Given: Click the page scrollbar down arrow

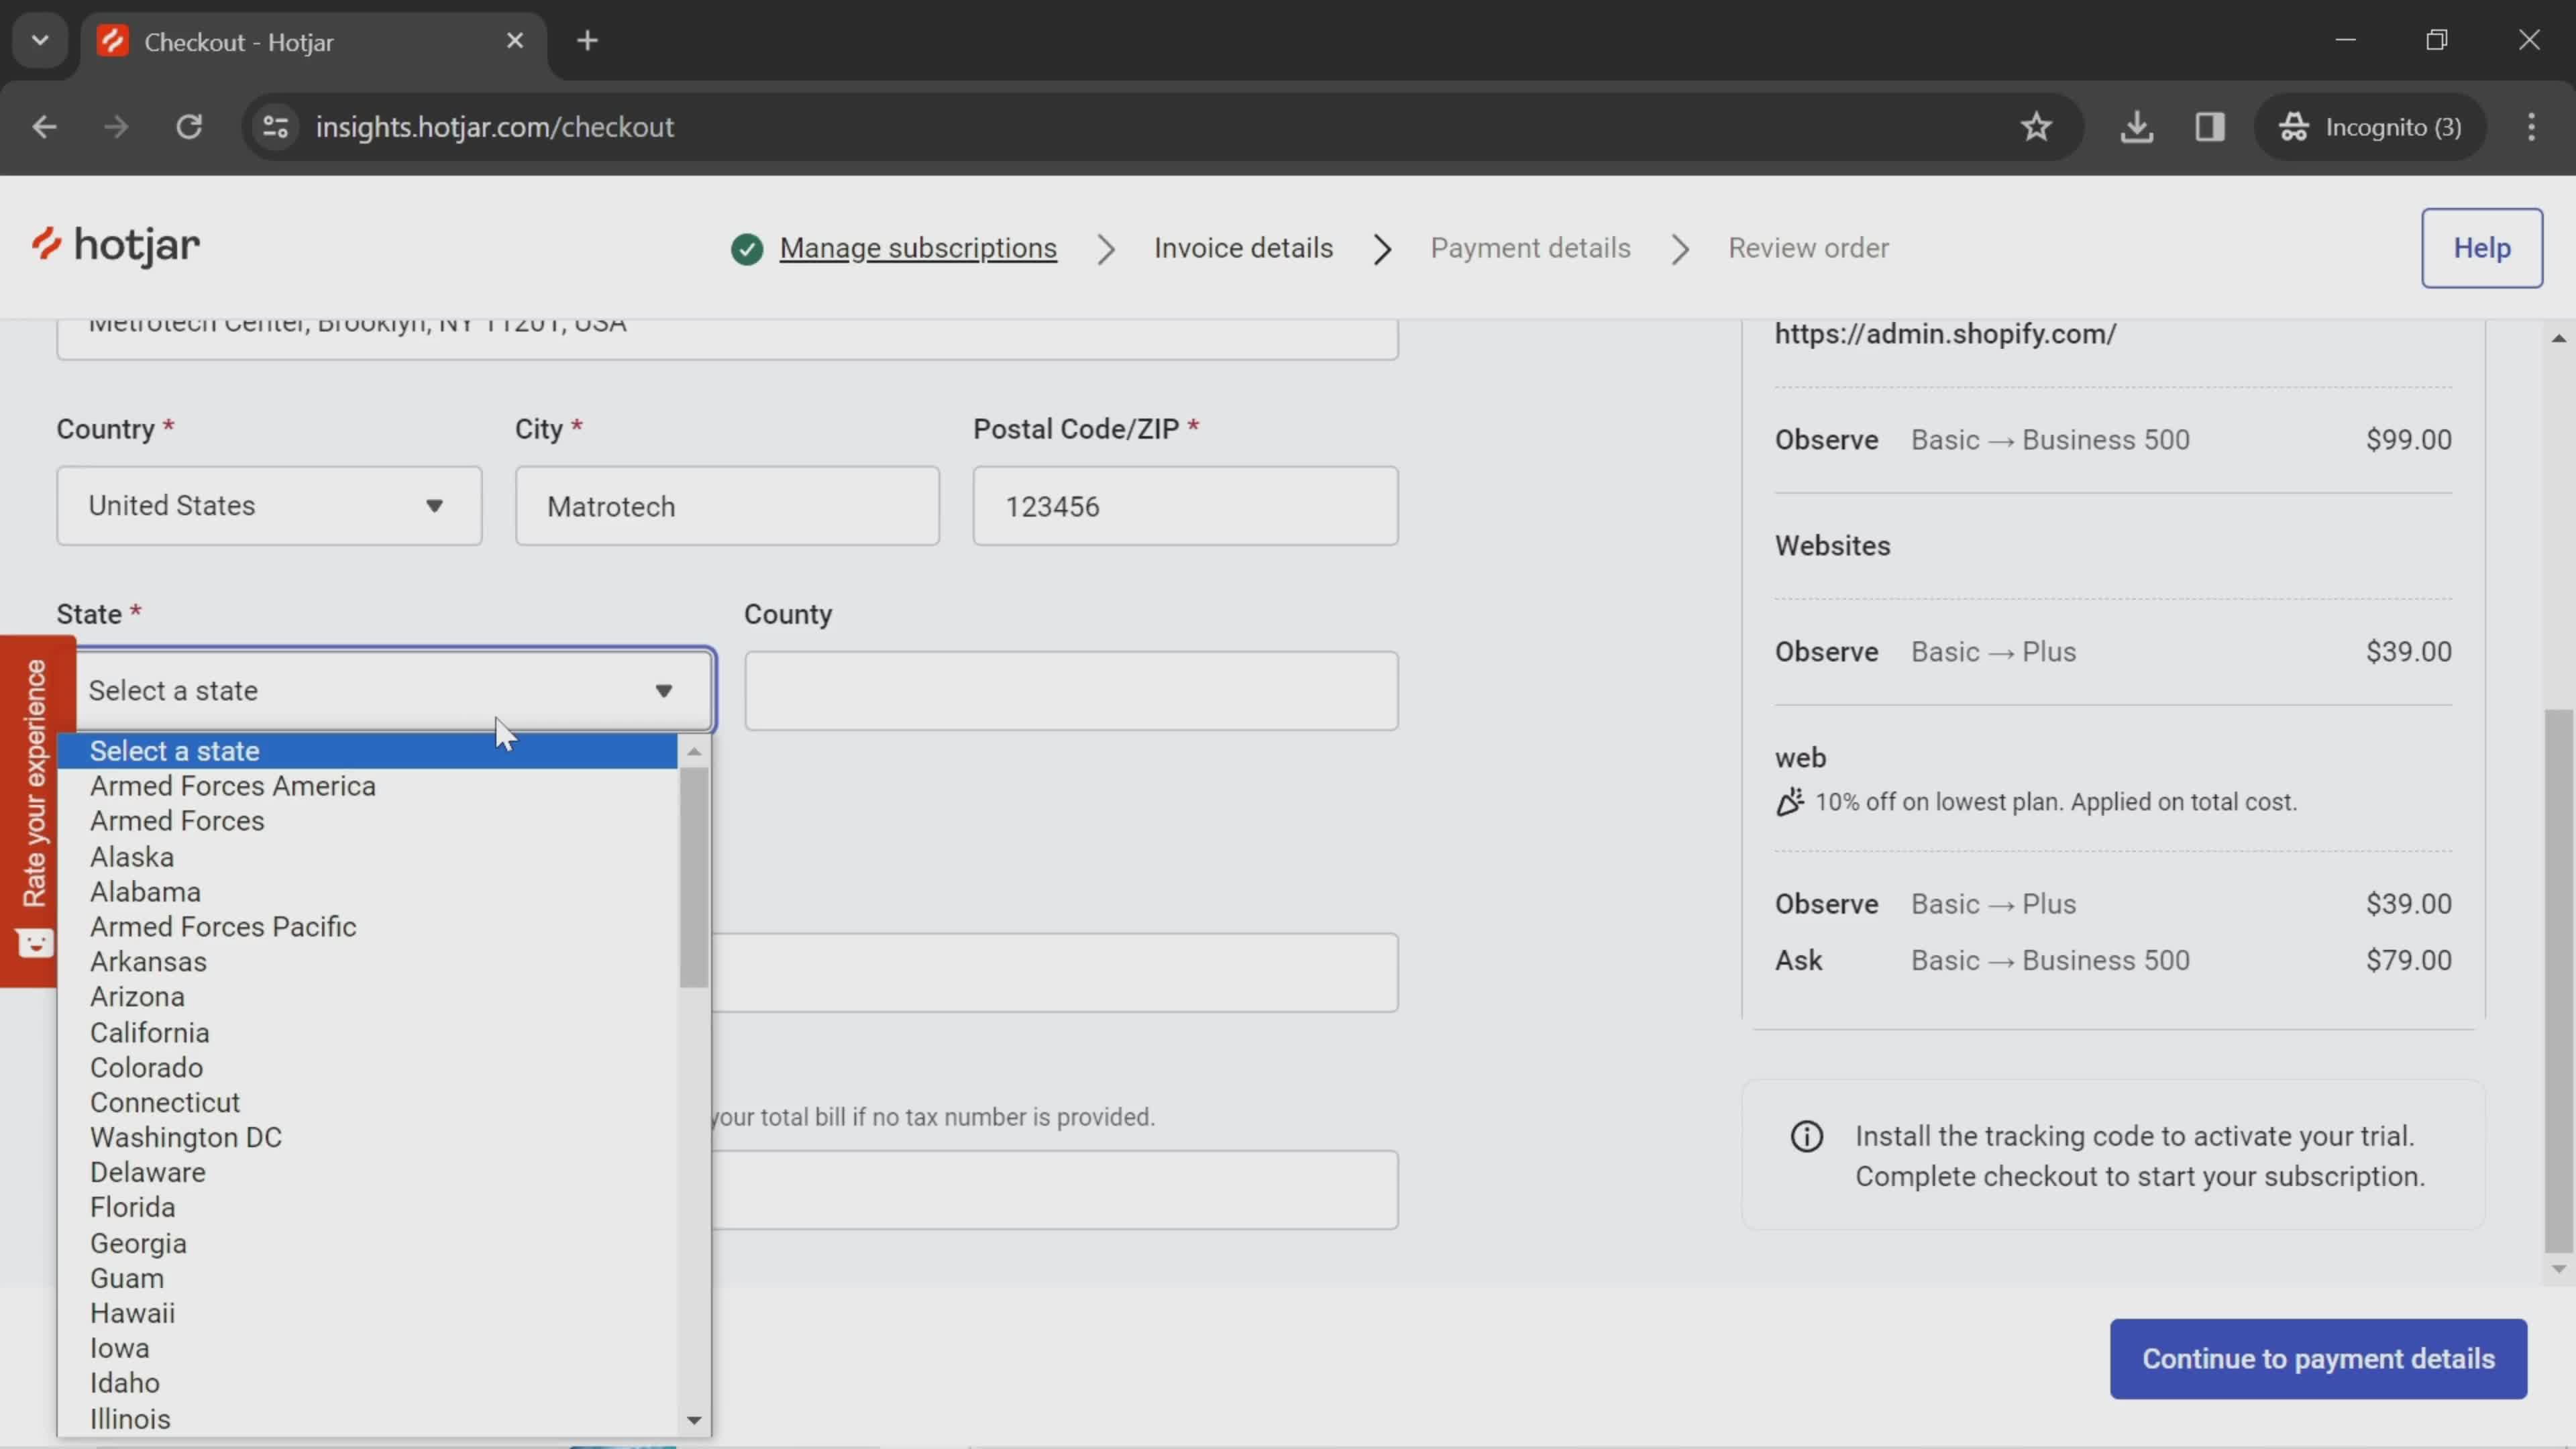Looking at the screenshot, I should point(2558,1270).
